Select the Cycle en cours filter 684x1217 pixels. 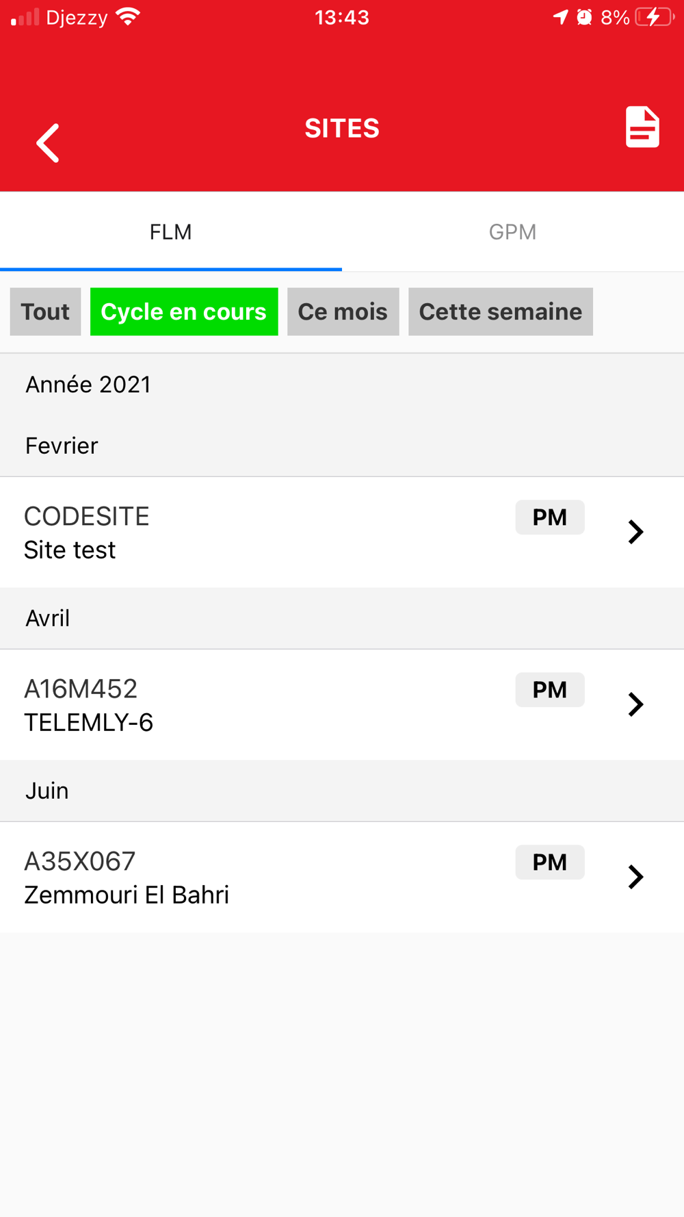pos(184,312)
